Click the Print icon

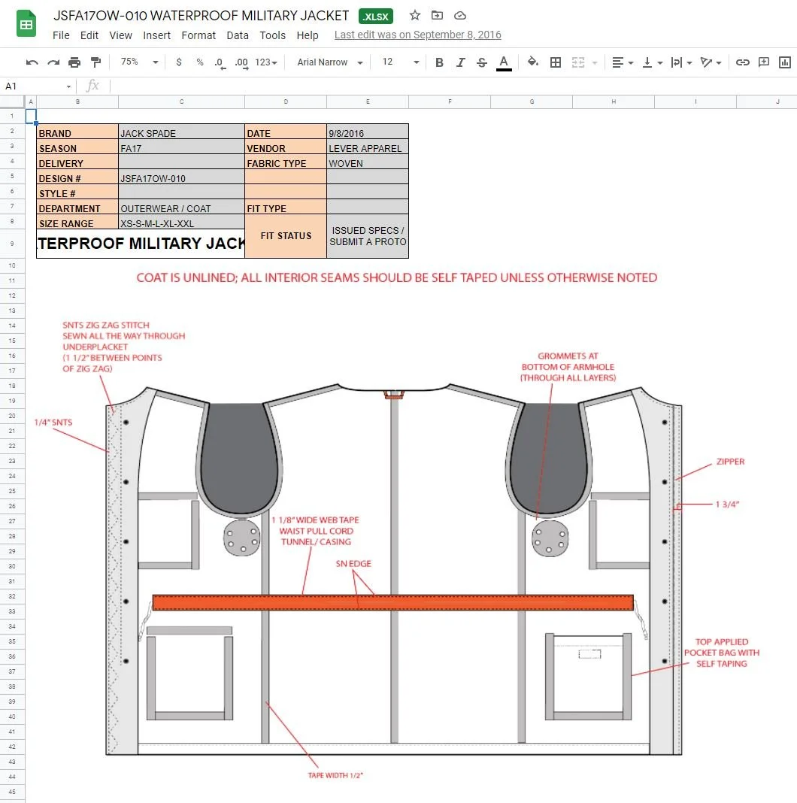(74, 62)
